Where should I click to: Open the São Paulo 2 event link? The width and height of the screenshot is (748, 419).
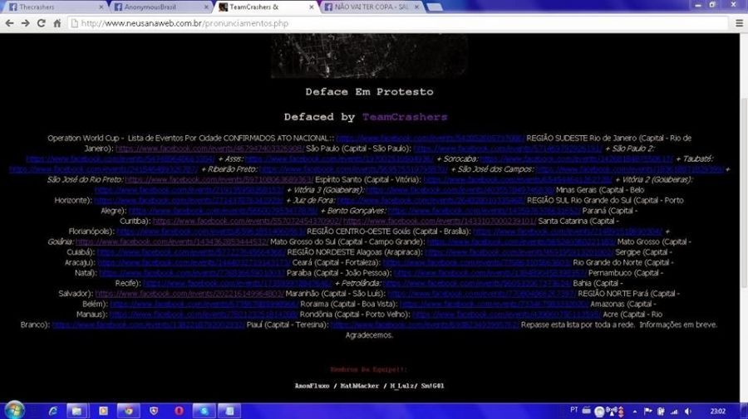point(121,159)
